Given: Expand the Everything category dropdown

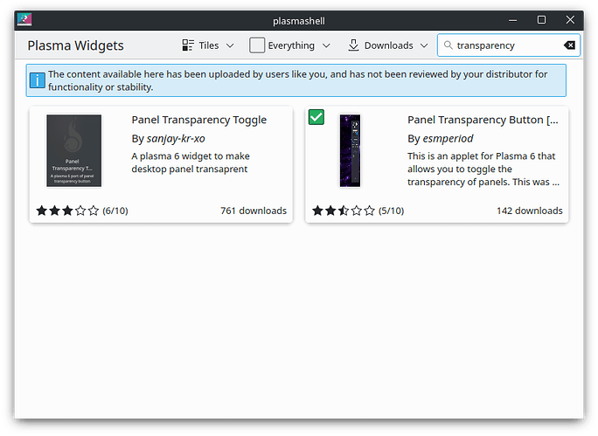Looking at the screenshot, I should pos(326,45).
